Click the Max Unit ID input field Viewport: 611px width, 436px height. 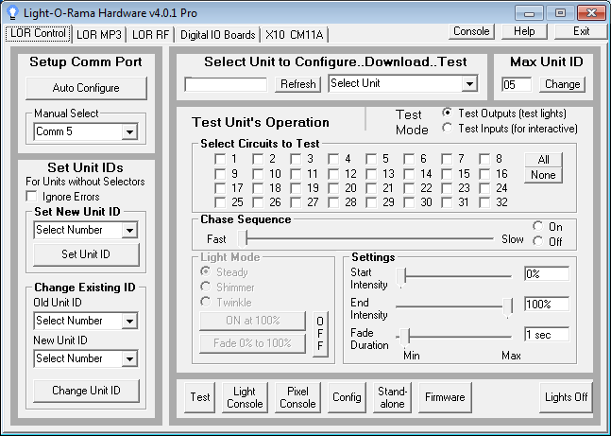(x=518, y=84)
